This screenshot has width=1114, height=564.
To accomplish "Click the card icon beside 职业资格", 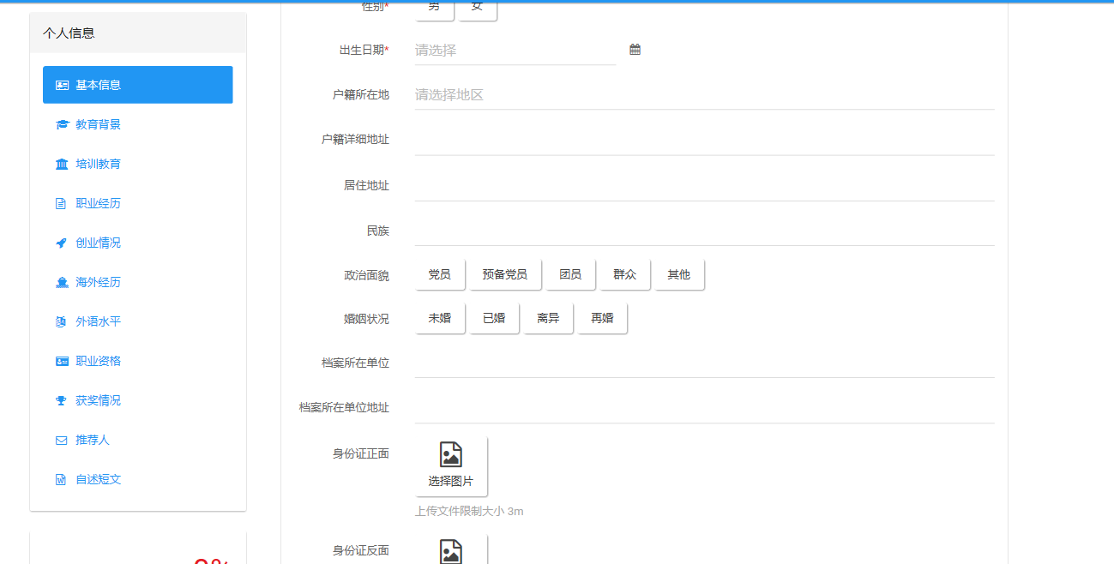I will [62, 361].
